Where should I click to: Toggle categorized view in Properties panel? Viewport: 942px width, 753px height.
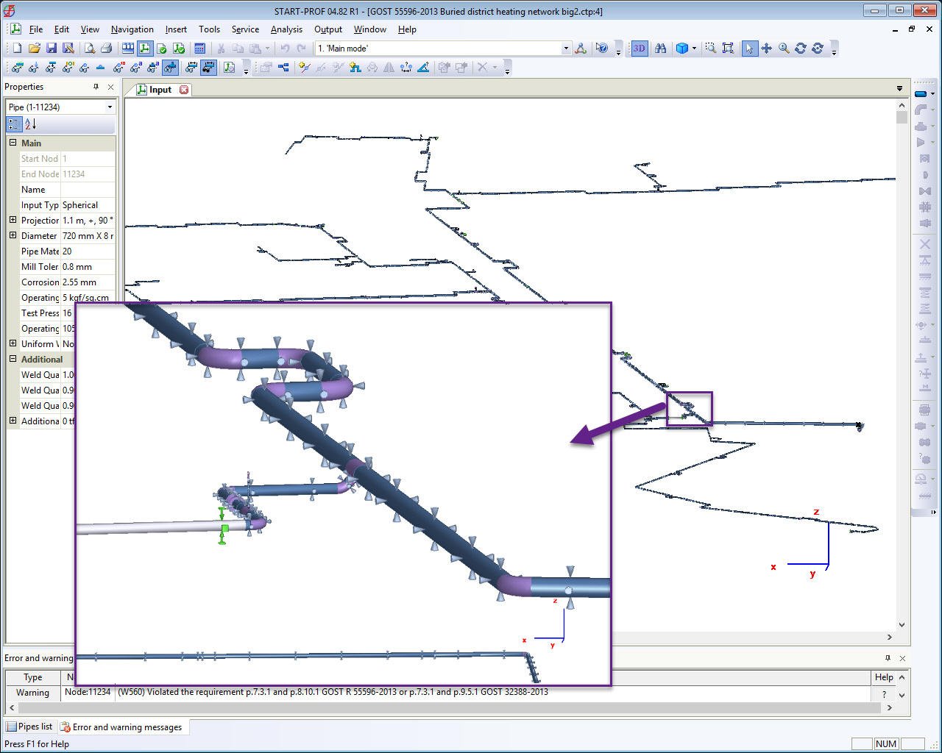point(14,124)
